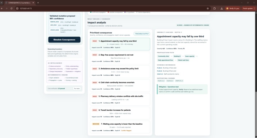Click the Graph validation check item
The image size is (257, 138).
[x=54, y=78]
